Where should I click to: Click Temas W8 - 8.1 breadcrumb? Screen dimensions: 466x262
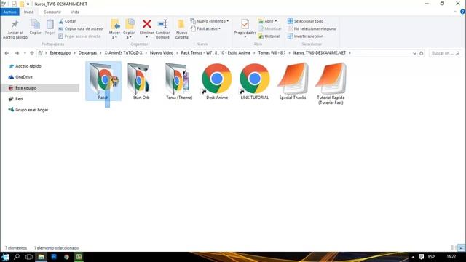(x=272, y=53)
